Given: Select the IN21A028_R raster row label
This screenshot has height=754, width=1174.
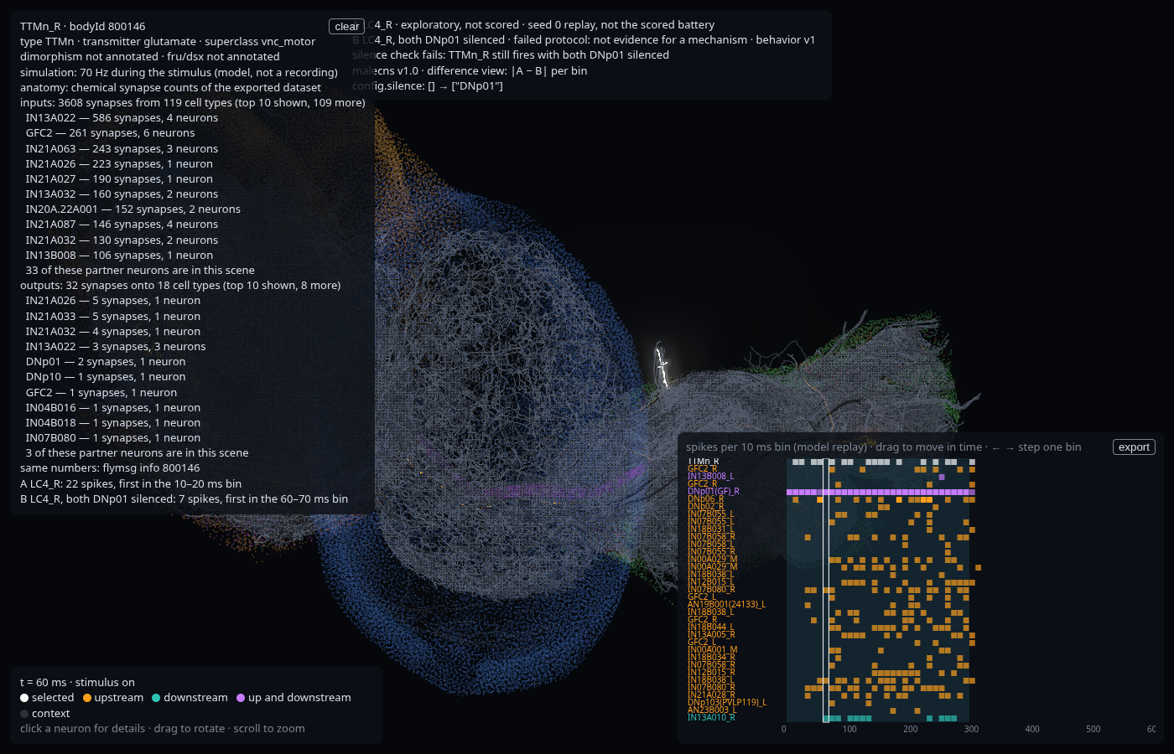Looking at the screenshot, I should pyautogui.click(x=711, y=695).
